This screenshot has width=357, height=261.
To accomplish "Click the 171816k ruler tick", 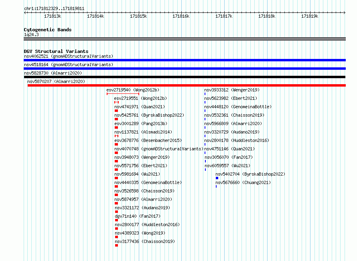I will point(181,16).
